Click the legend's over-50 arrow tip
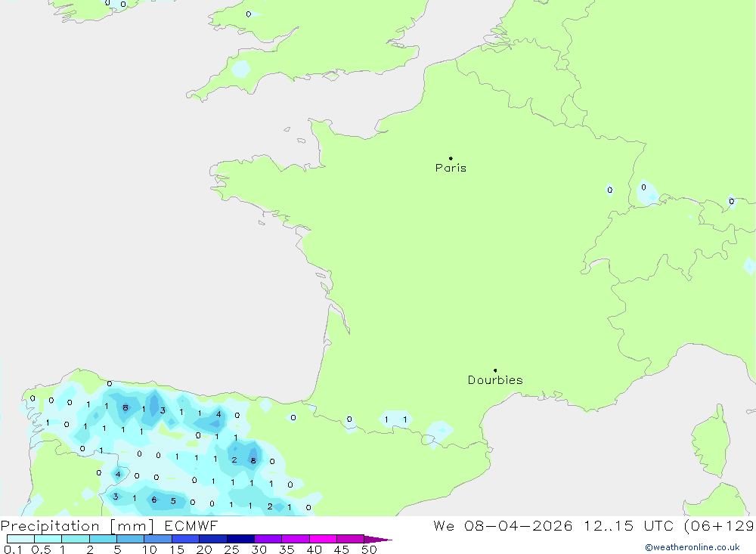This screenshot has height=554, width=756. click(x=378, y=540)
